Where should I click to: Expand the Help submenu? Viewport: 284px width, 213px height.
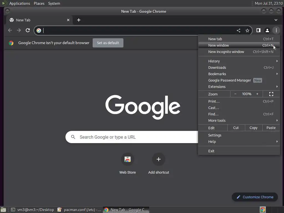click(239, 141)
